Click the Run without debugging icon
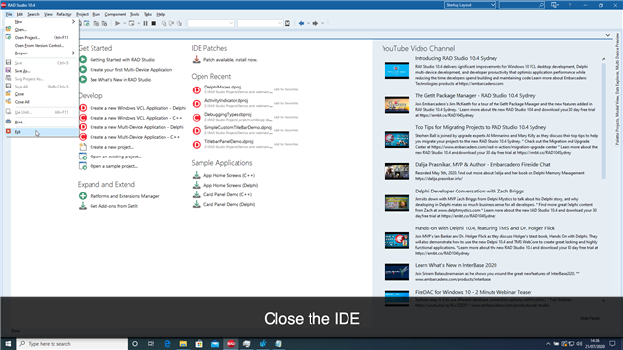The height and width of the screenshot is (350, 623). pos(132,23)
